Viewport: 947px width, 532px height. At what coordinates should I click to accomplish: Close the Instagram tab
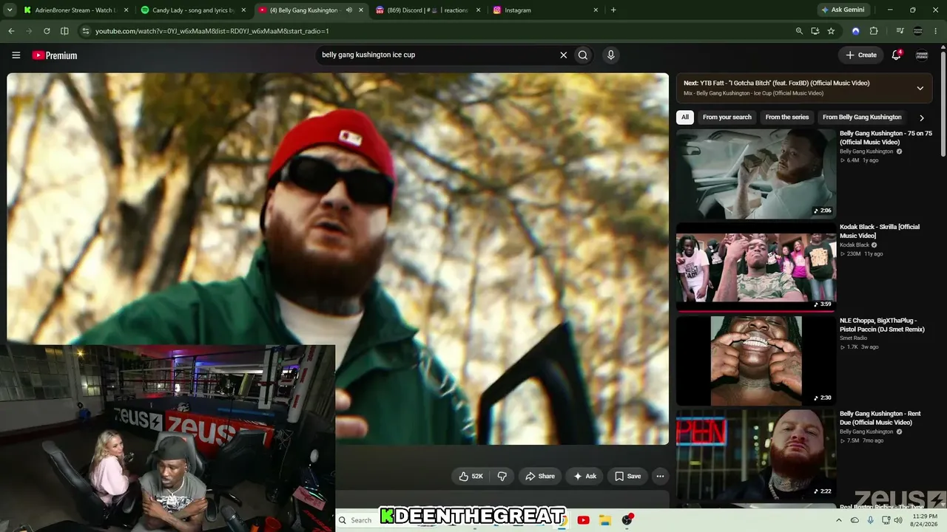(596, 10)
